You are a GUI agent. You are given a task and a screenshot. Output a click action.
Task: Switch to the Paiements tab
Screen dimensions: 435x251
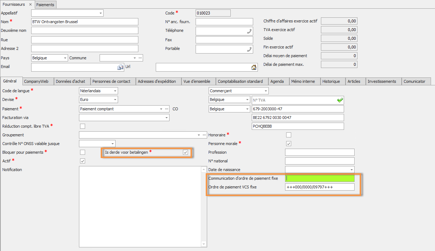tap(45, 5)
